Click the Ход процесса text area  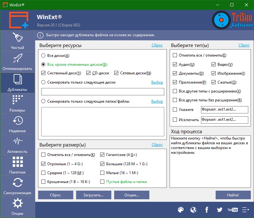210,161
